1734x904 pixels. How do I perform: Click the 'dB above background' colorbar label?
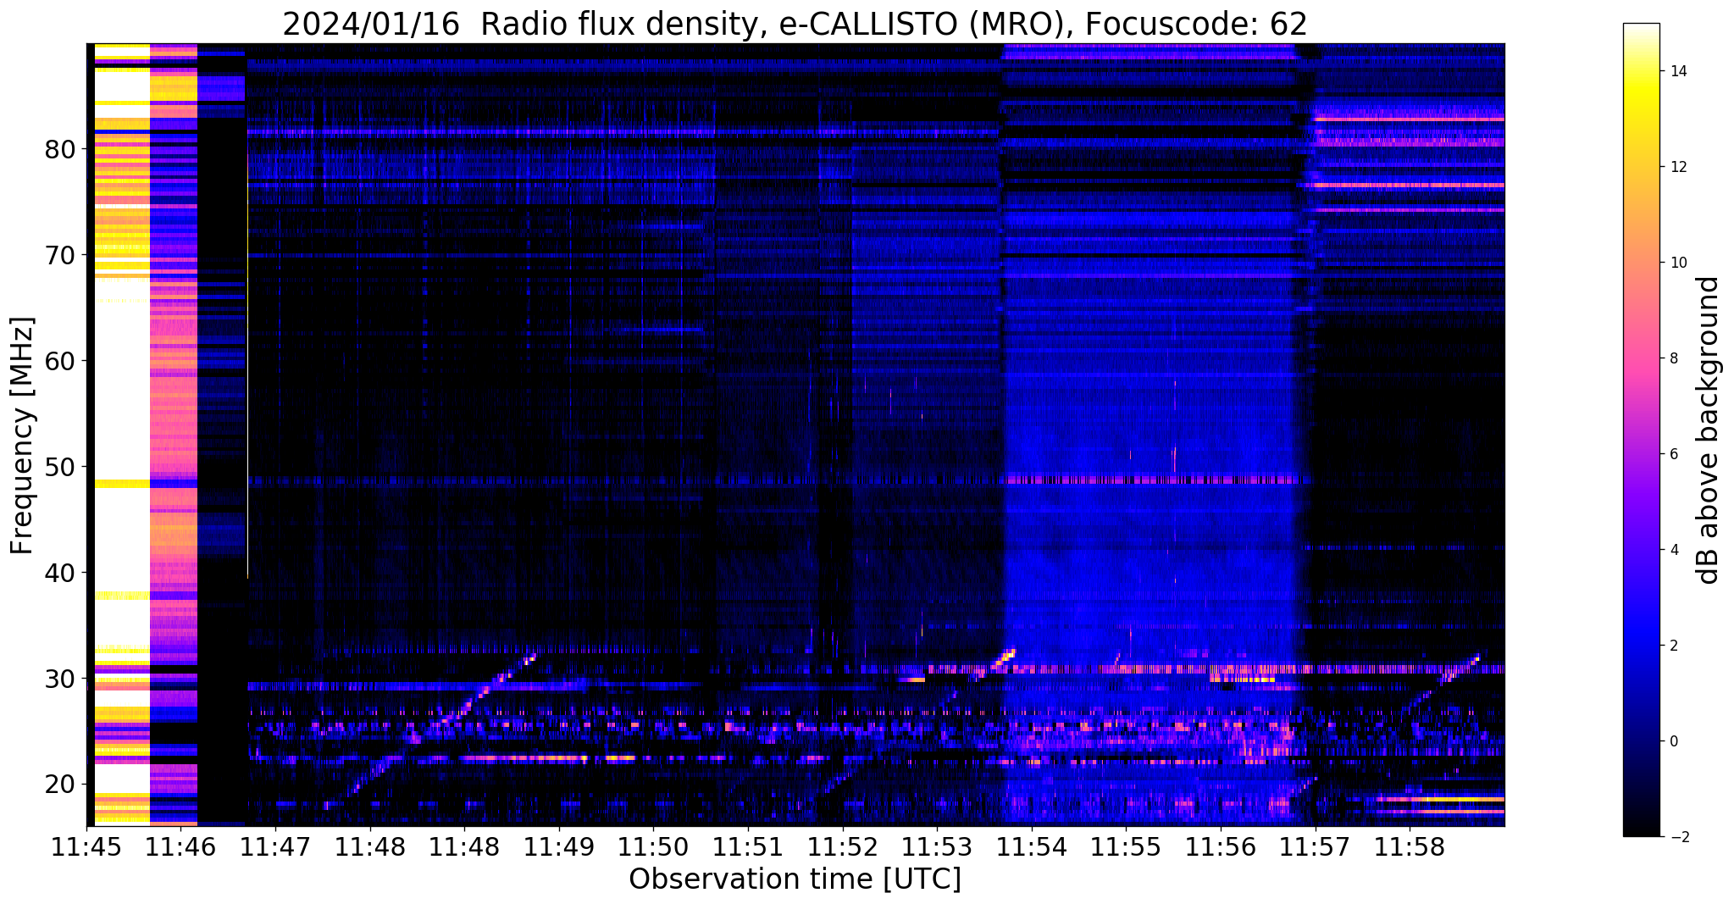tap(1709, 430)
